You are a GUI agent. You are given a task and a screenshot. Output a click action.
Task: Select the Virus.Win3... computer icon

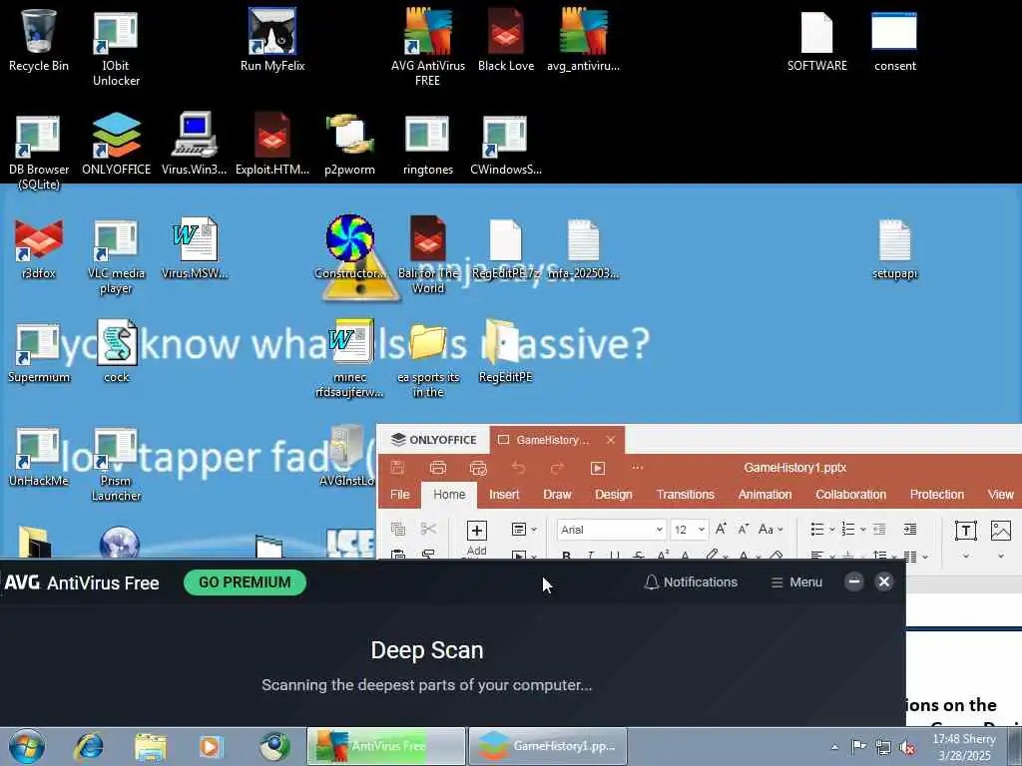pyautogui.click(x=195, y=145)
